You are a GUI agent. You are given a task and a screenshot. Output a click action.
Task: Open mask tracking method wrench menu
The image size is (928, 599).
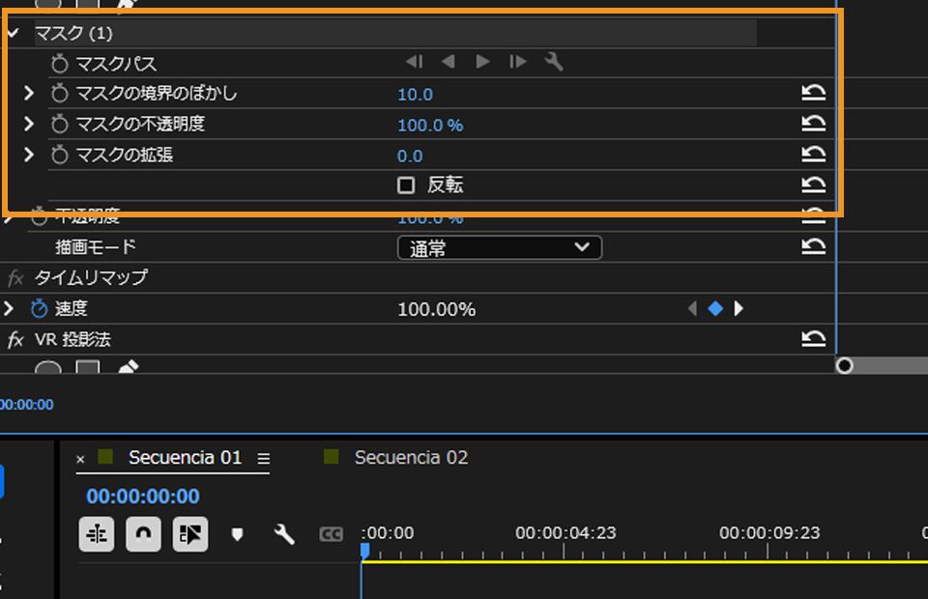553,62
